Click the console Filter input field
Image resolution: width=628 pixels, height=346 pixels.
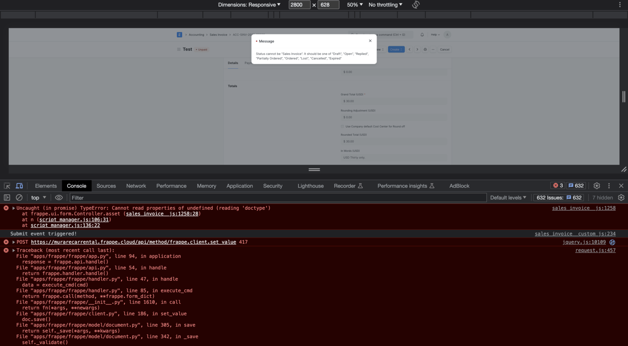coord(278,198)
